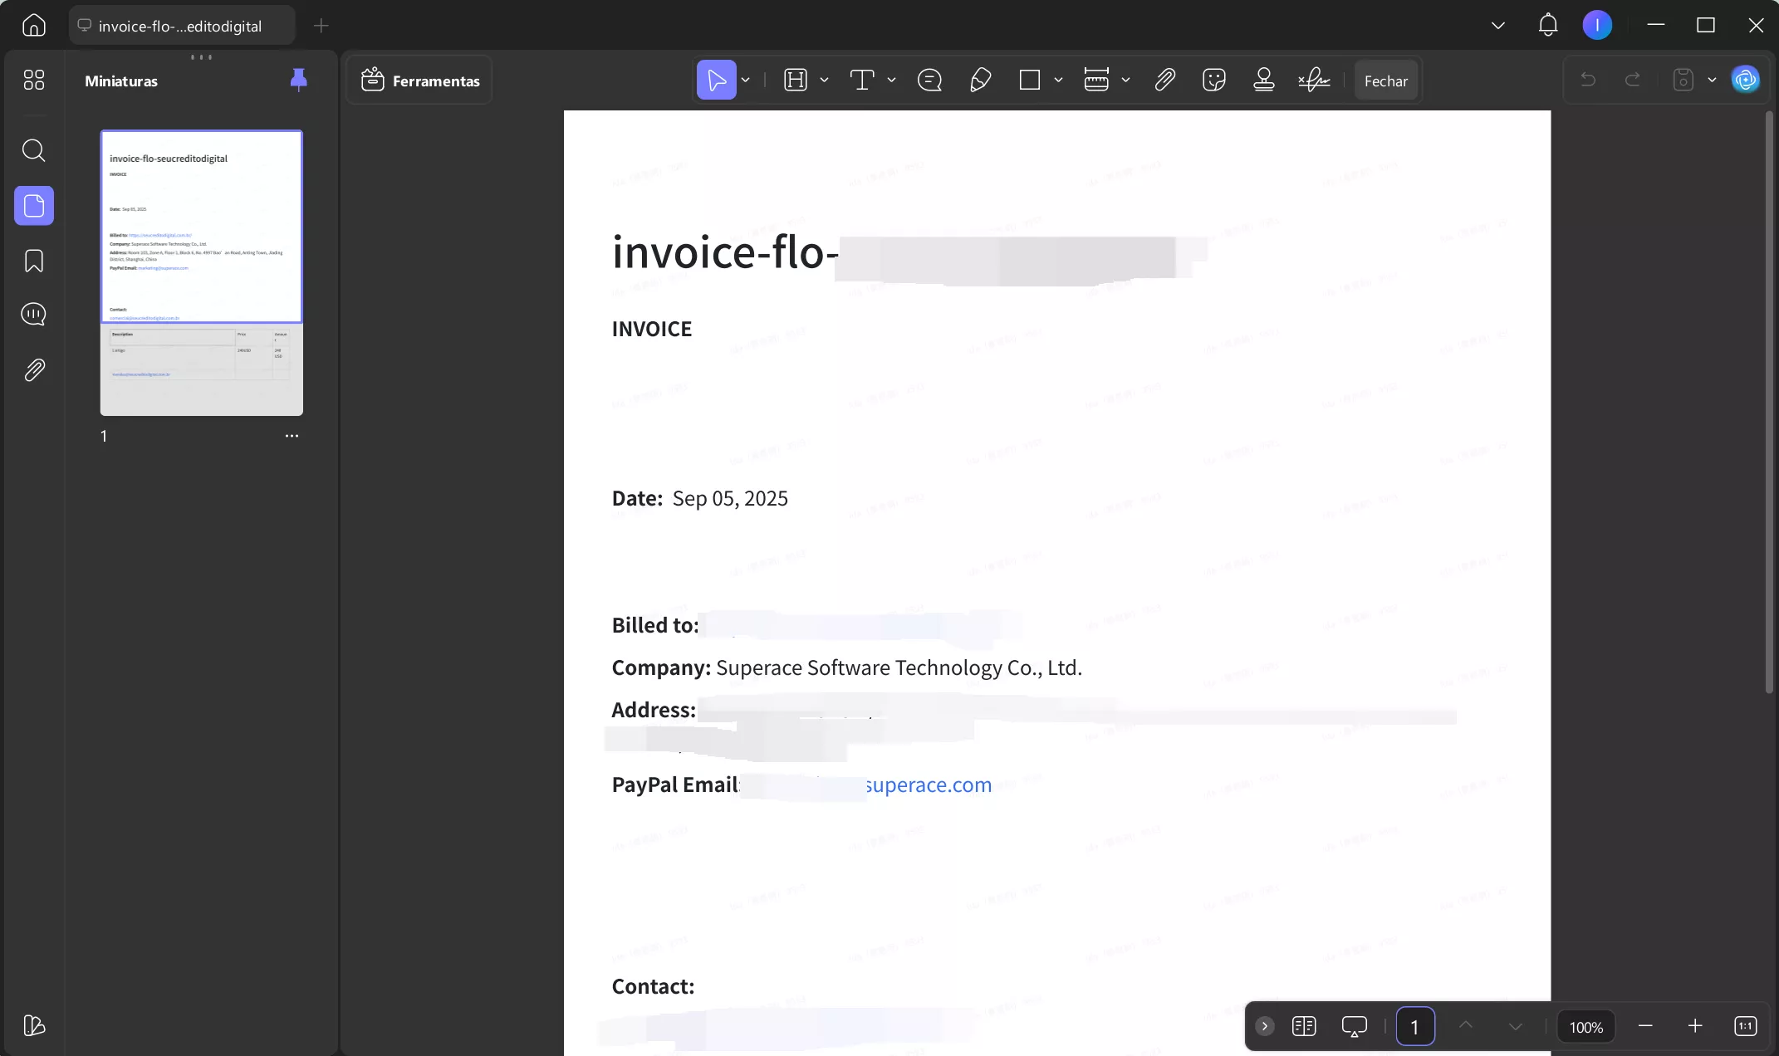Screen dimensions: 1779x1056
Task: Unpin the Miniaturas panel
Action: point(298,80)
